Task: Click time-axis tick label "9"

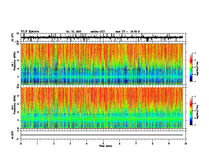Action: pos(169,144)
